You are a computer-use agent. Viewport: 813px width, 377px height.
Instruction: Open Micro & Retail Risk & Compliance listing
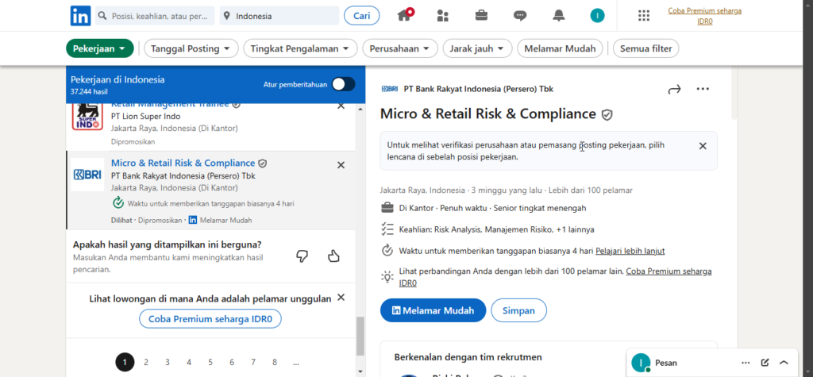183,163
